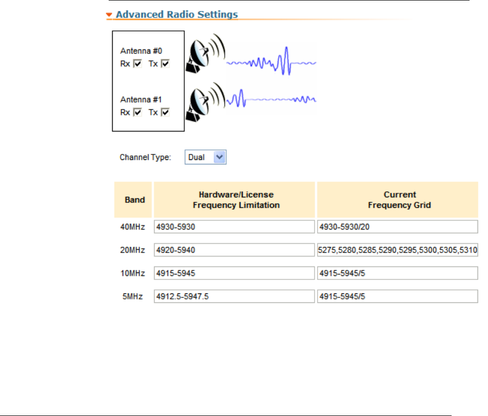Click the Channel Type label
The image size is (488, 416).
[146, 157]
